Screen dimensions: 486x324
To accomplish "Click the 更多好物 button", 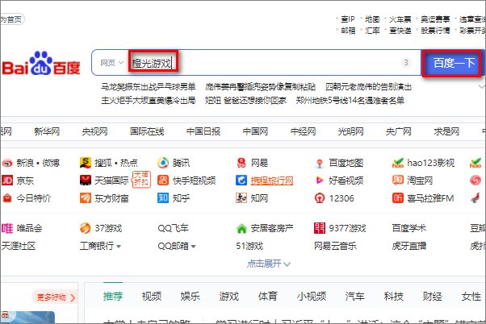I will pos(54,297).
